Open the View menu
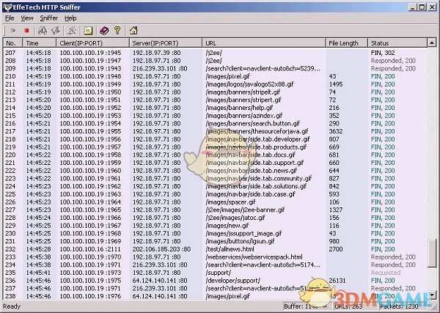The image size is (440, 313). point(27,18)
